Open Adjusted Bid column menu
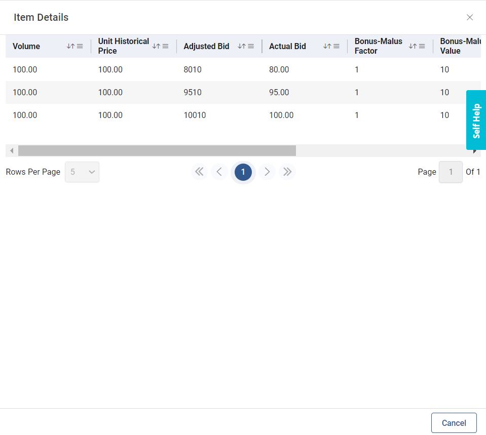486x435 pixels. (251, 46)
